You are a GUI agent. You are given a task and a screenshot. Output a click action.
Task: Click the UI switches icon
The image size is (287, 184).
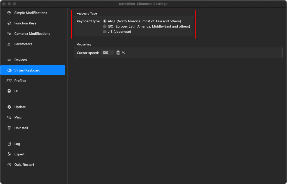[x=9, y=91]
